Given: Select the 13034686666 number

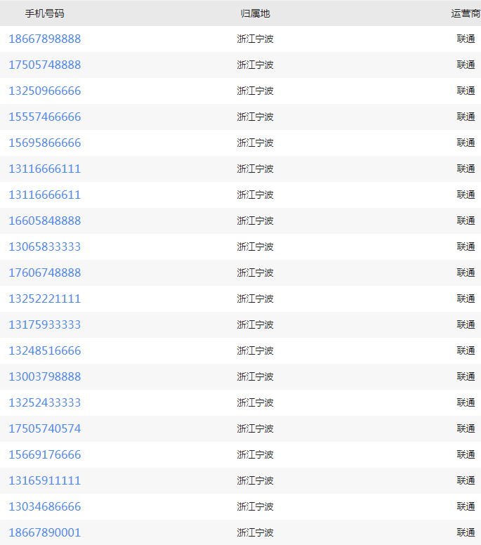Looking at the screenshot, I should 44,507.
